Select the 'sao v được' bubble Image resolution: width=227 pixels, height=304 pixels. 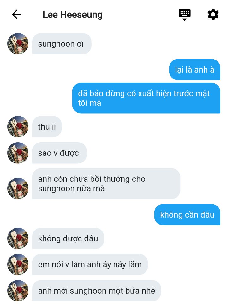click(59, 153)
